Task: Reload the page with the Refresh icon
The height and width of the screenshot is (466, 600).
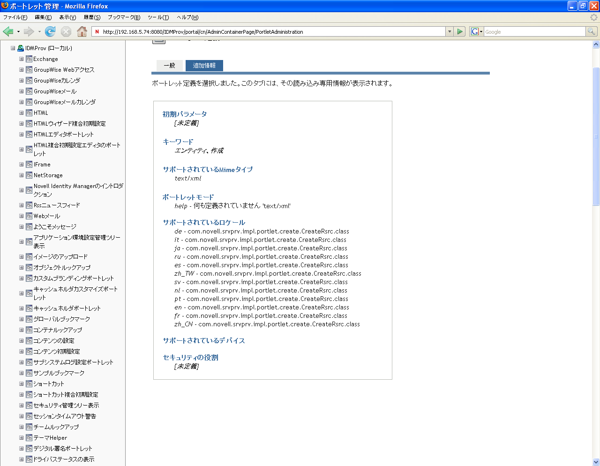Action: pos(50,31)
